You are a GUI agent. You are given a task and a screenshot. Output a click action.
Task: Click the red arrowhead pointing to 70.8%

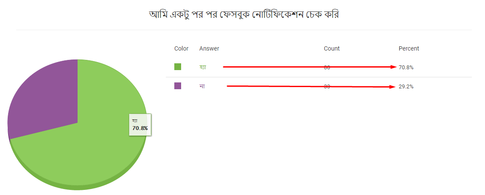tap(394, 67)
